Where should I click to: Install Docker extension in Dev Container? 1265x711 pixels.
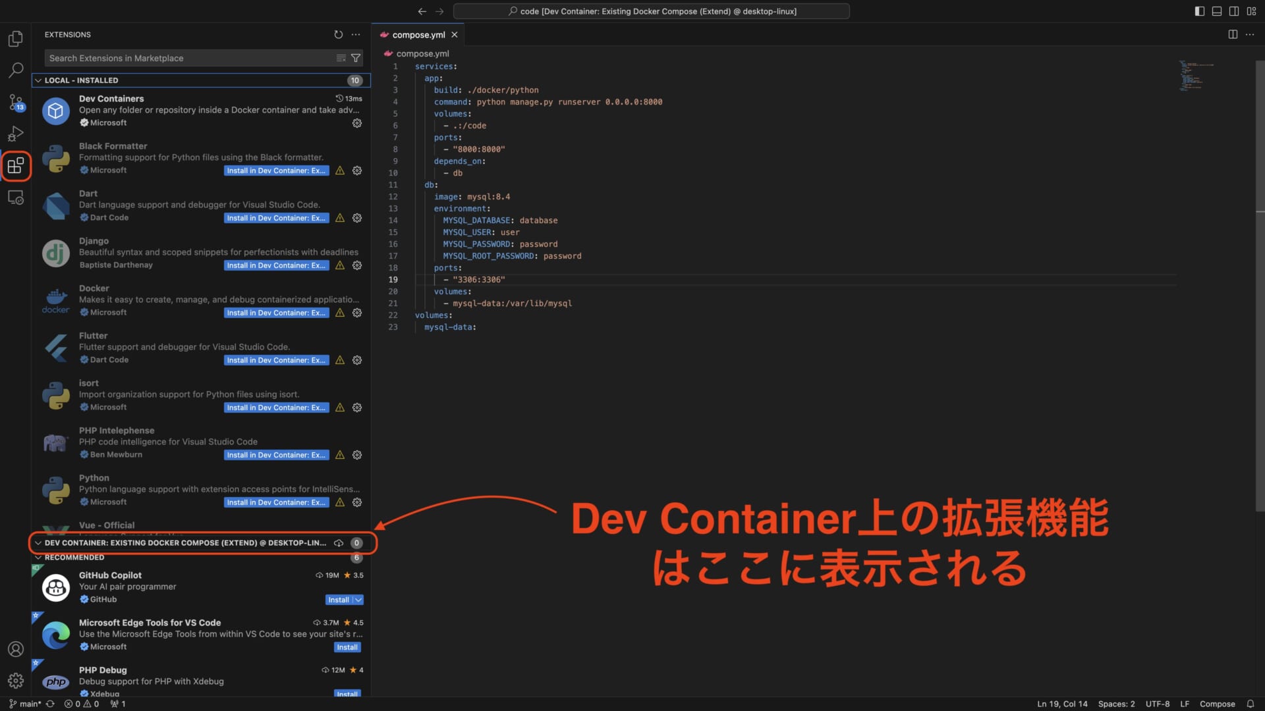[x=276, y=313]
